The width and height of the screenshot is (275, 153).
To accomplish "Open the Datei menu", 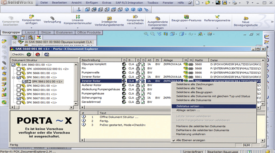I will tap(44, 3).
